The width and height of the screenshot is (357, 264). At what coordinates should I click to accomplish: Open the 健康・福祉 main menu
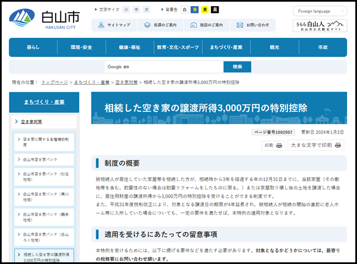point(129,47)
